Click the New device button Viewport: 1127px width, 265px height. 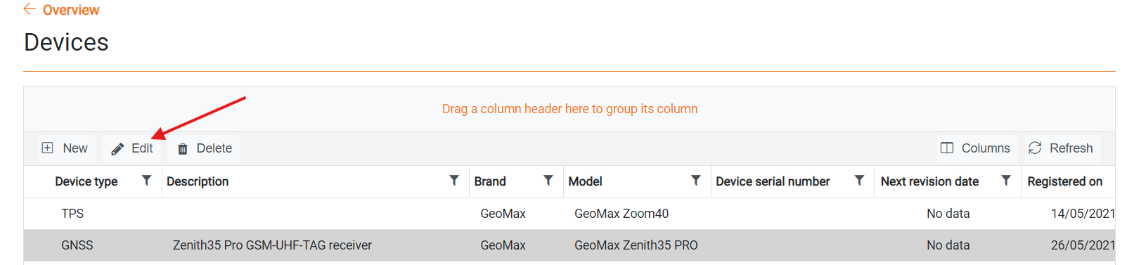65,148
